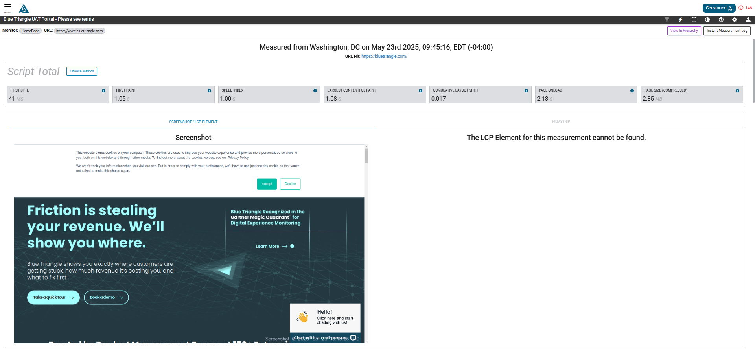Click the main page scrollbar
Image resolution: width=755 pixels, height=350 pixels.
click(753, 71)
